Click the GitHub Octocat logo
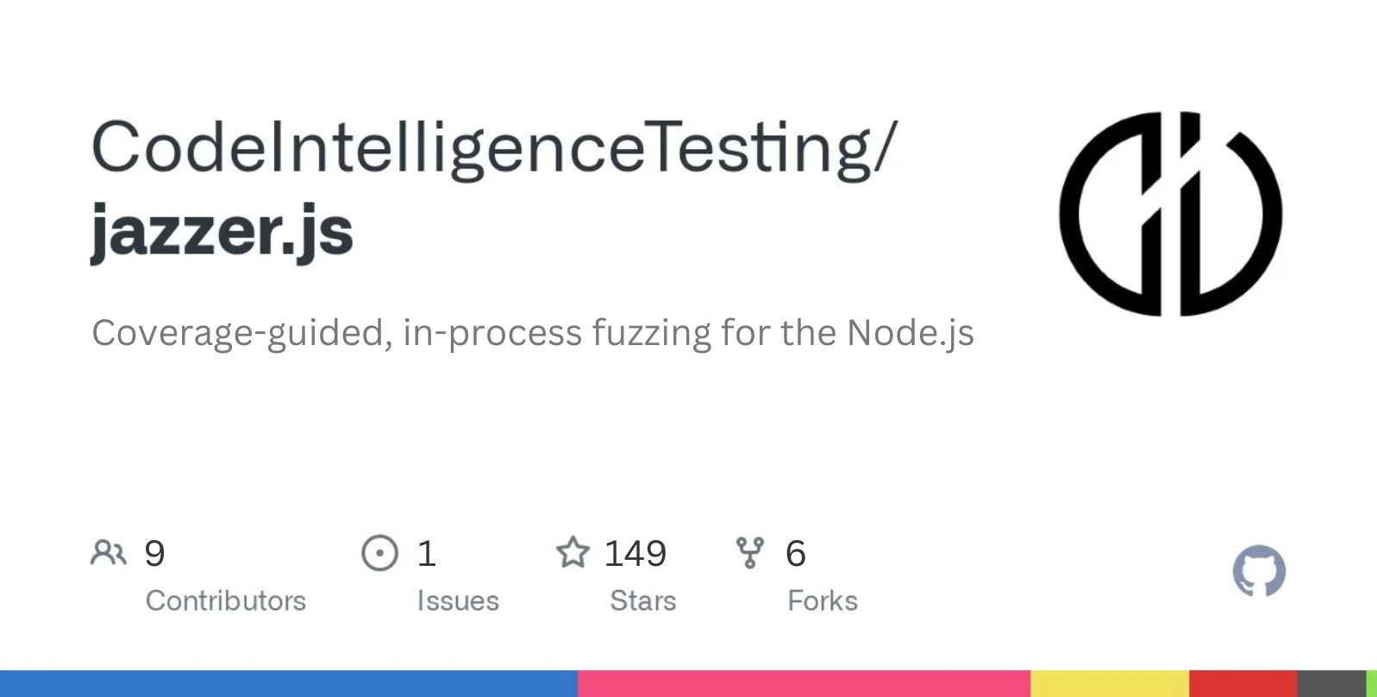The width and height of the screenshot is (1377, 697). point(1259,570)
